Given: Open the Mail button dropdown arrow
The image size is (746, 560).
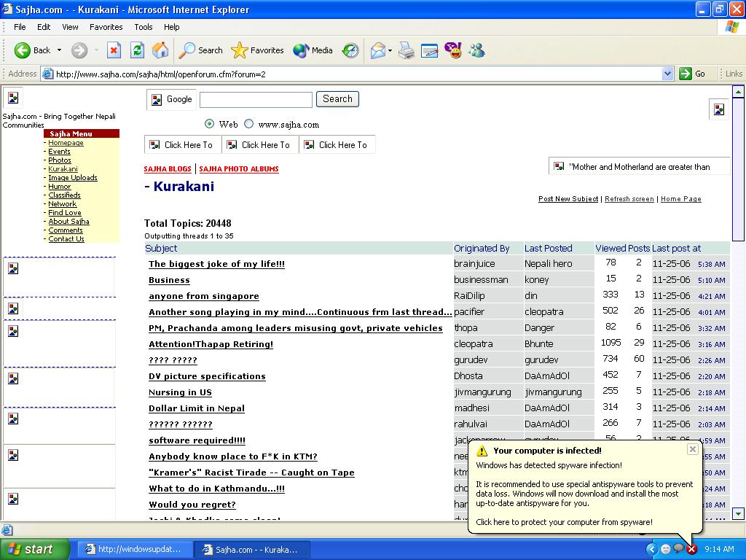Looking at the screenshot, I should coord(390,50).
